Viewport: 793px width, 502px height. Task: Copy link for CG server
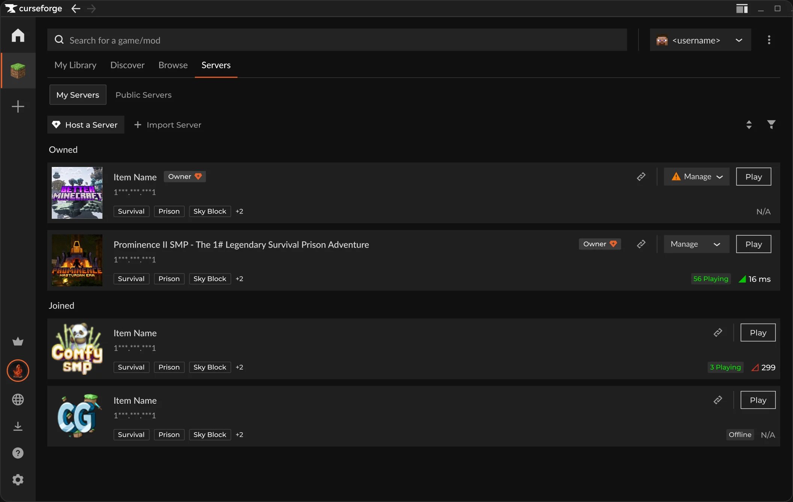pyautogui.click(x=718, y=400)
